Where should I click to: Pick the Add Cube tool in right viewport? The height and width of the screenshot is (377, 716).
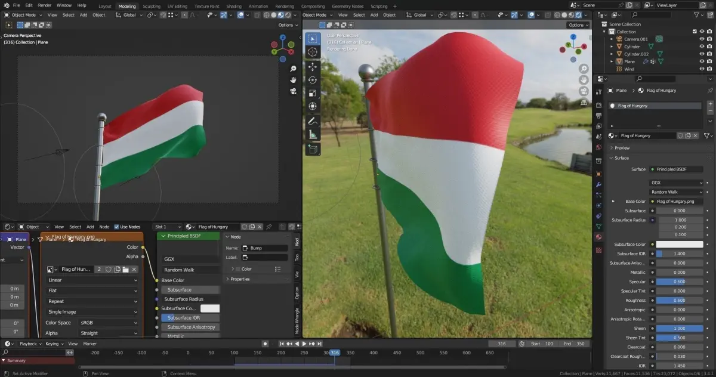click(313, 149)
